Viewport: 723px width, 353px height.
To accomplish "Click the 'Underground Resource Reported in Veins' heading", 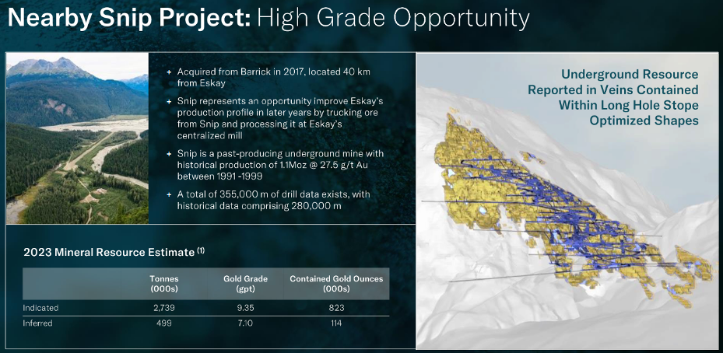I will point(629,97).
